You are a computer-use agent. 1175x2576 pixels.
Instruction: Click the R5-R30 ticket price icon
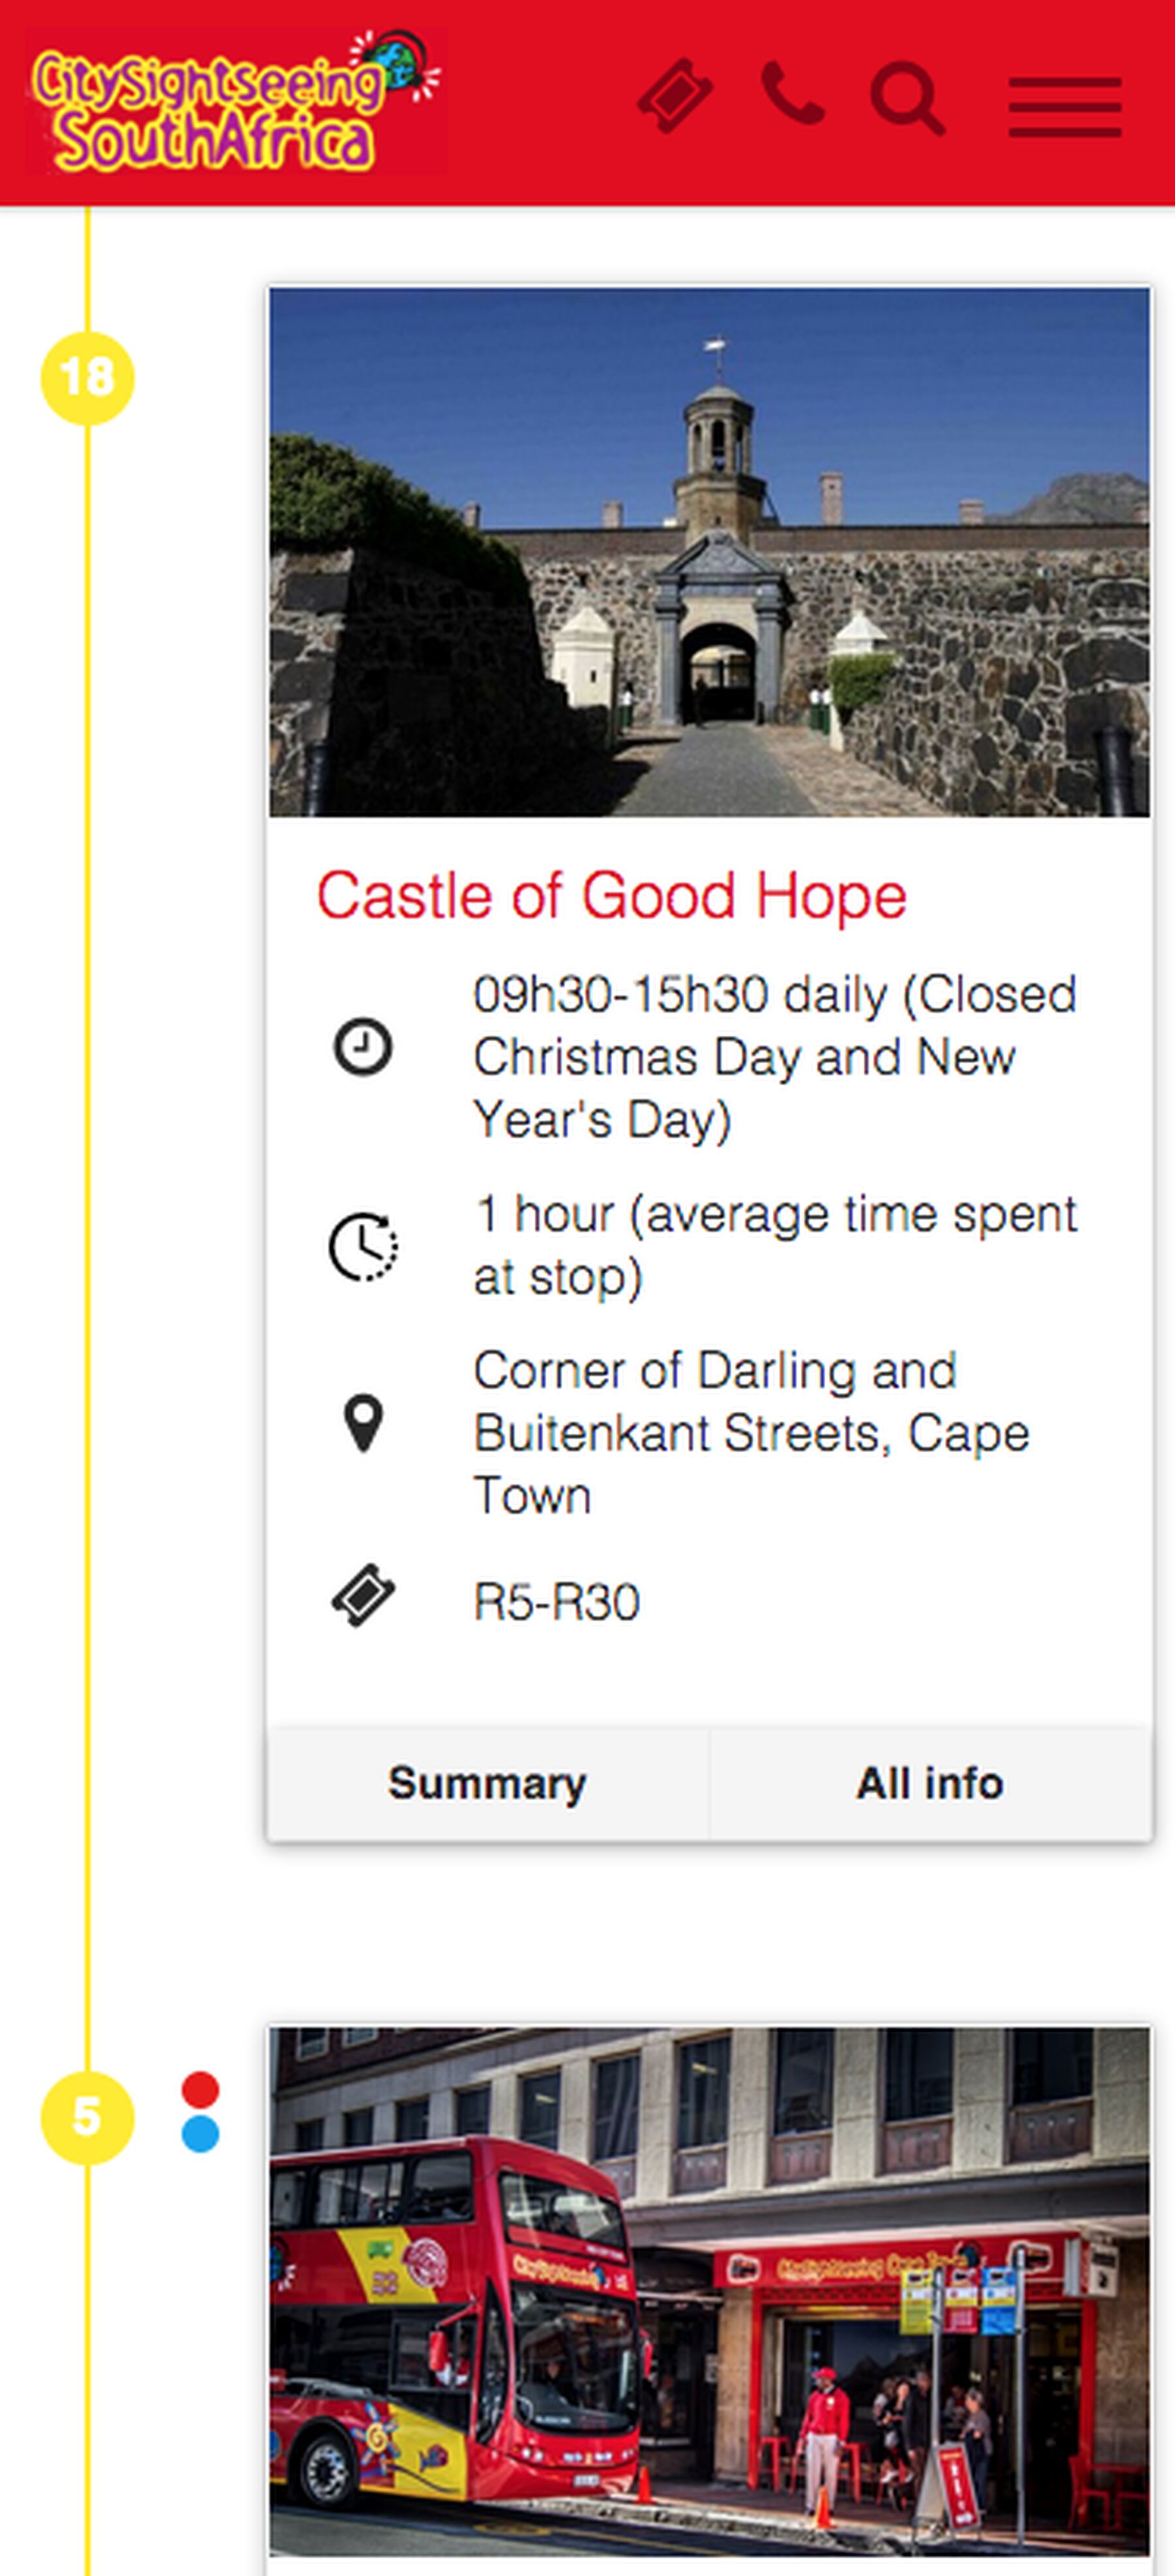363,1595
